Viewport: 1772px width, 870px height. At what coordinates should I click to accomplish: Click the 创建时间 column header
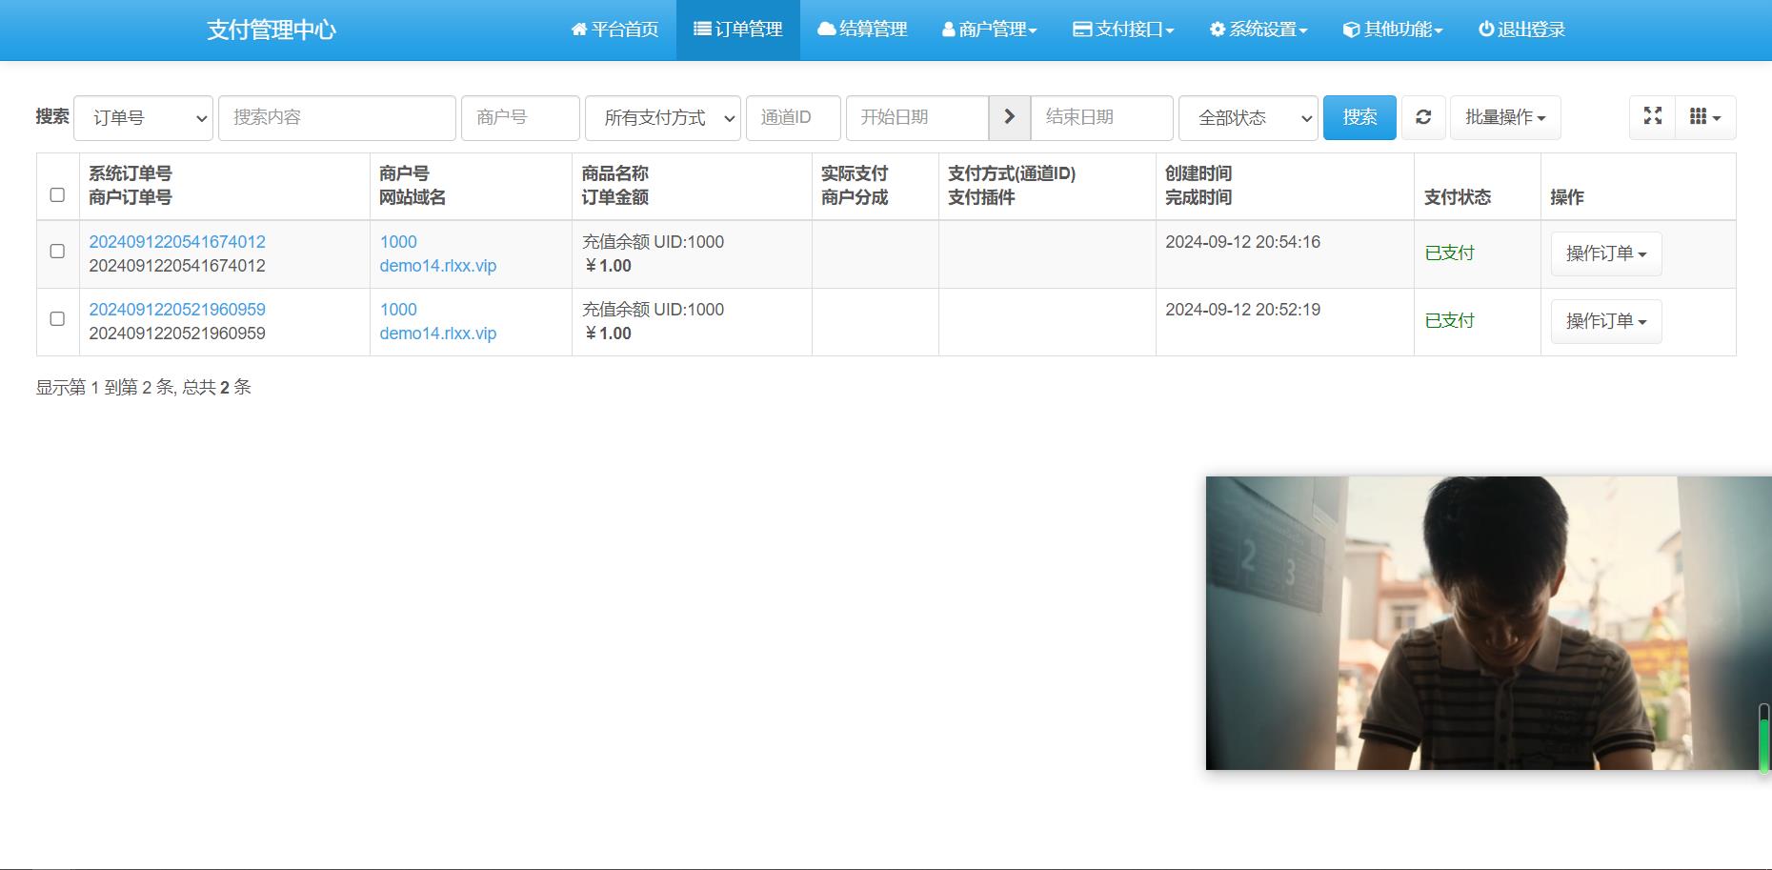pos(1198,173)
